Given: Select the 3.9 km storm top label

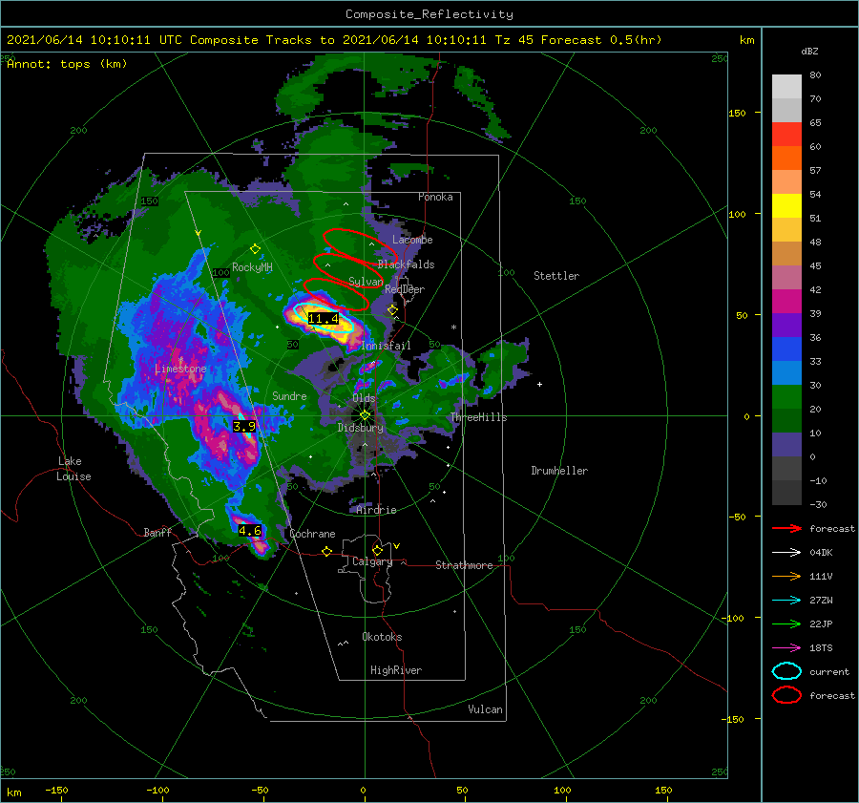Looking at the screenshot, I should (243, 426).
